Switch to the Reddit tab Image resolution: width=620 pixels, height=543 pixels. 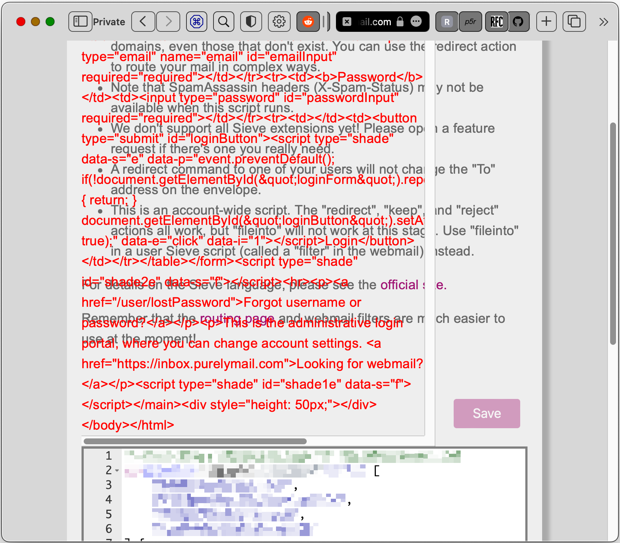[308, 22]
